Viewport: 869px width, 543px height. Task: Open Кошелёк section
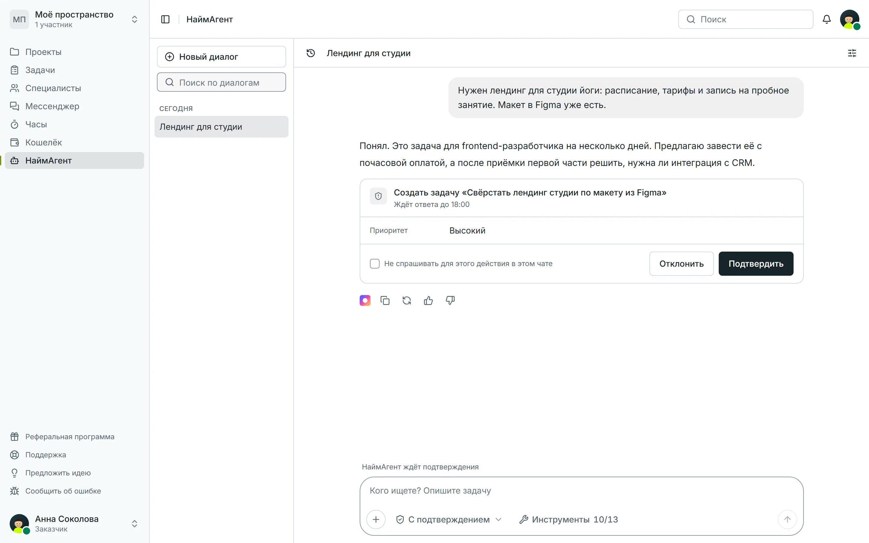(74, 143)
